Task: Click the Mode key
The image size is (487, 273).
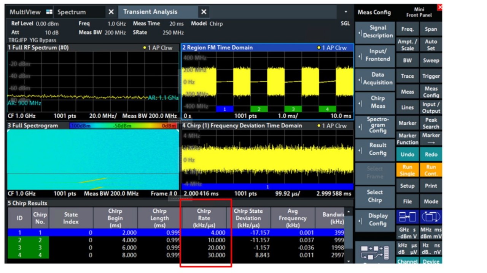Action: (x=431, y=201)
